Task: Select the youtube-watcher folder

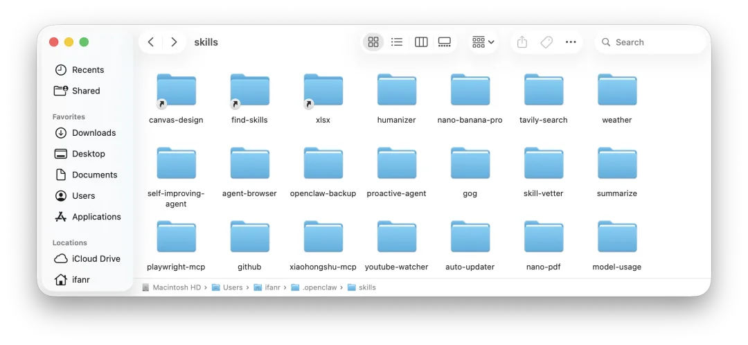Action: coord(396,245)
